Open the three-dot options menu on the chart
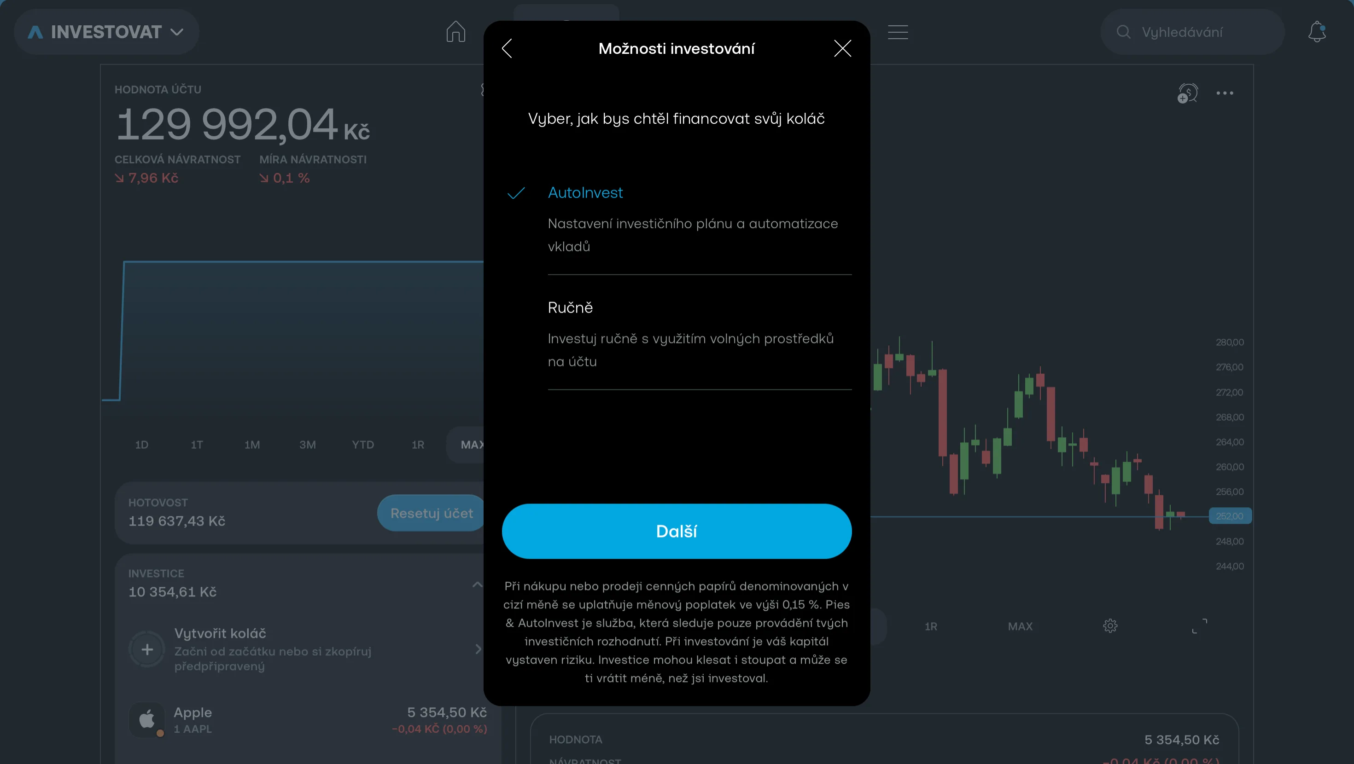This screenshot has width=1354, height=764. click(1225, 93)
